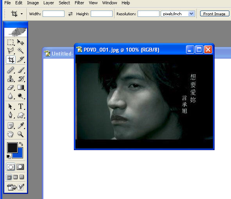This screenshot has width=231, height=199.
Task: Click the Width input field
Action: (54, 14)
